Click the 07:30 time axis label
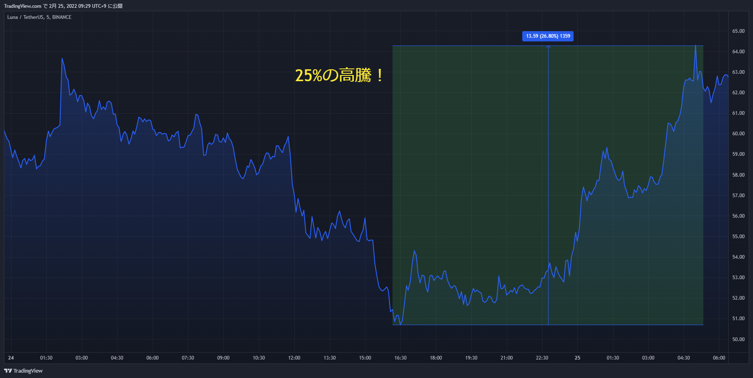The width and height of the screenshot is (753, 378). (188, 358)
